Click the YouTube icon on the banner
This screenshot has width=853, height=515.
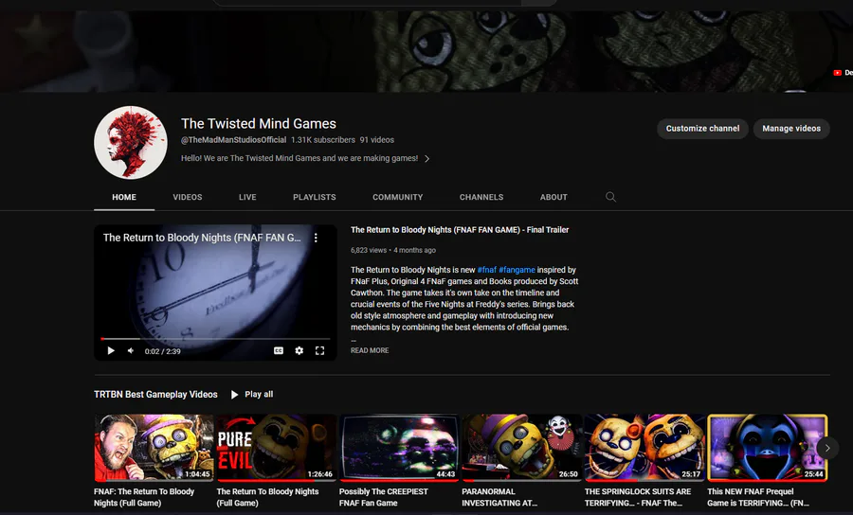pos(837,73)
